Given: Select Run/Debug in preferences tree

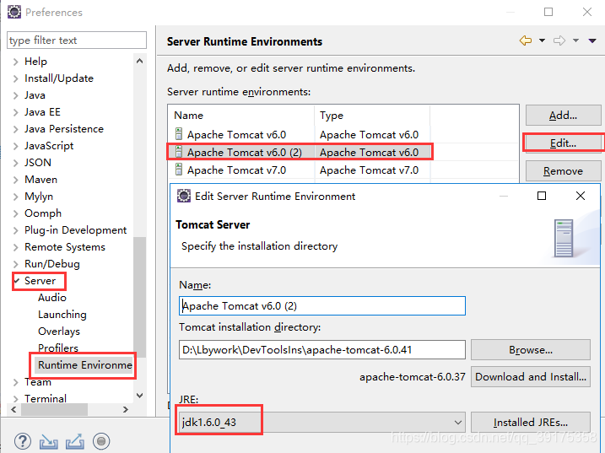Looking at the screenshot, I should click(x=52, y=264).
